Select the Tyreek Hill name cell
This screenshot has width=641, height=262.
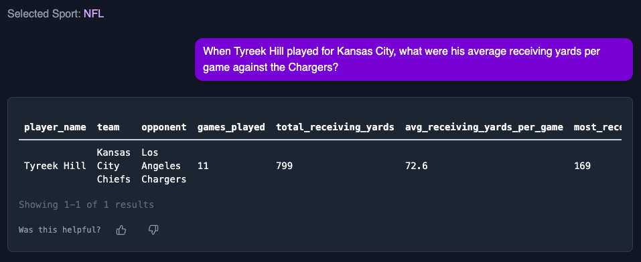click(55, 166)
